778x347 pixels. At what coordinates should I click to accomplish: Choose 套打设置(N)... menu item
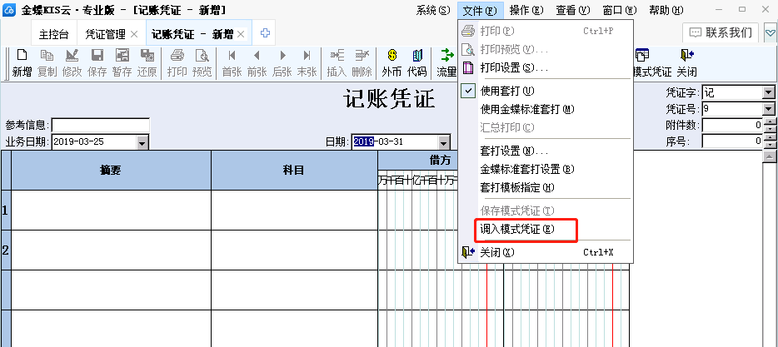coord(545,151)
